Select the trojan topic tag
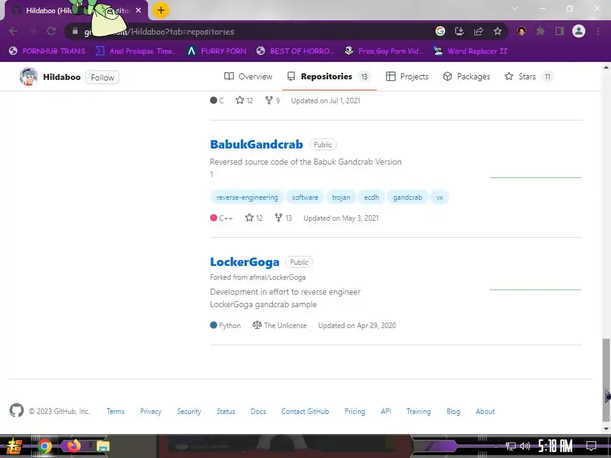 point(341,197)
